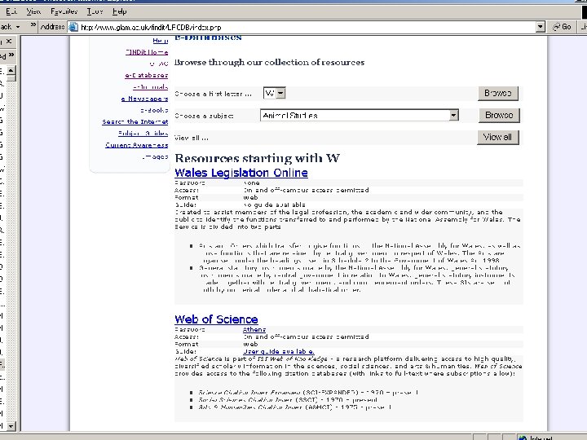The width and height of the screenshot is (587, 440).
Task: Open the address bar history dropdown
Action: click(x=541, y=27)
